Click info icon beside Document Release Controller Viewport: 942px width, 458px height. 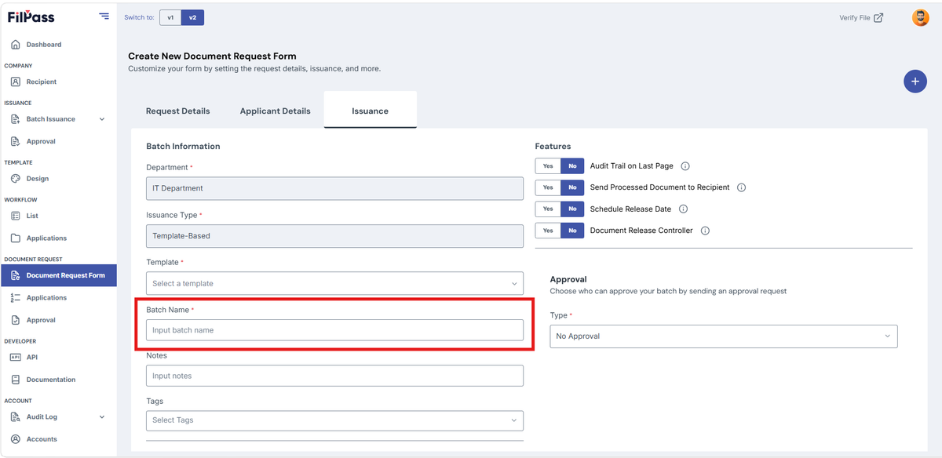click(705, 231)
